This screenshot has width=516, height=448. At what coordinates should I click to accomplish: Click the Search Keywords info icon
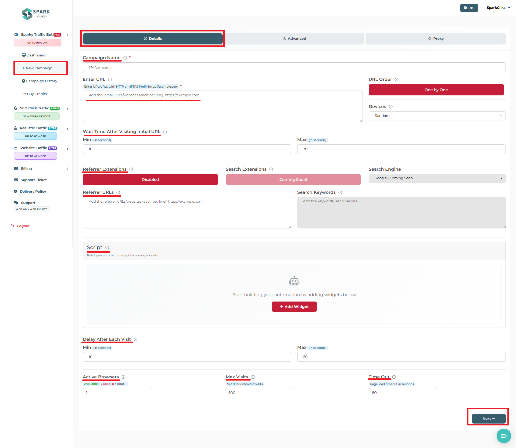(340, 192)
